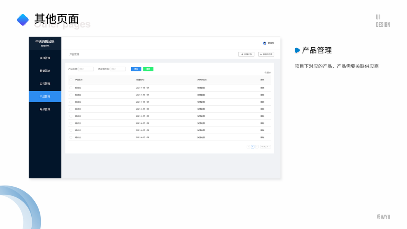Click the blue 查询 button
The image size is (407, 229).
pos(136,69)
